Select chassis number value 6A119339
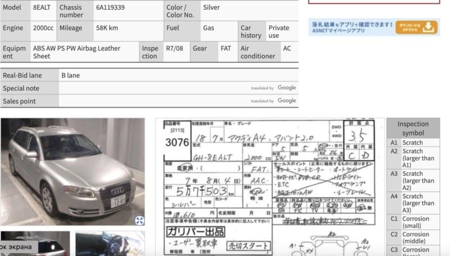The width and height of the screenshot is (450, 256). coord(110,7)
